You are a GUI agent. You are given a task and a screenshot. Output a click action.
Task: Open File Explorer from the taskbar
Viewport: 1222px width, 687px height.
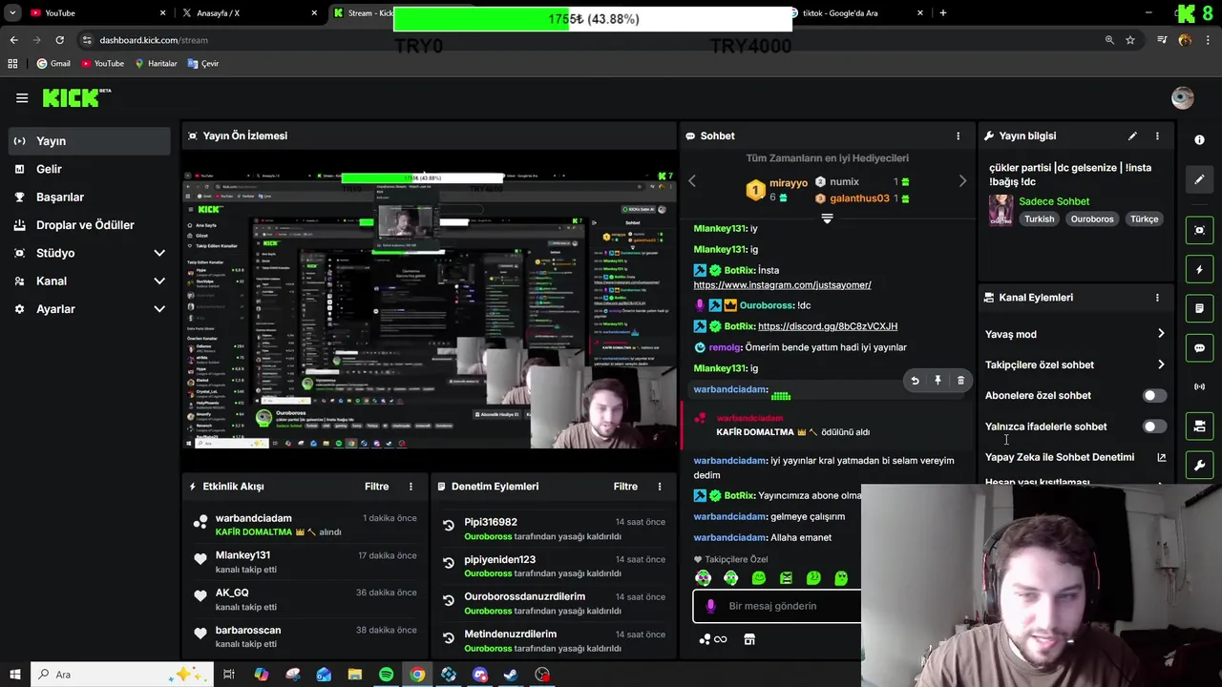(x=354, y=675)
